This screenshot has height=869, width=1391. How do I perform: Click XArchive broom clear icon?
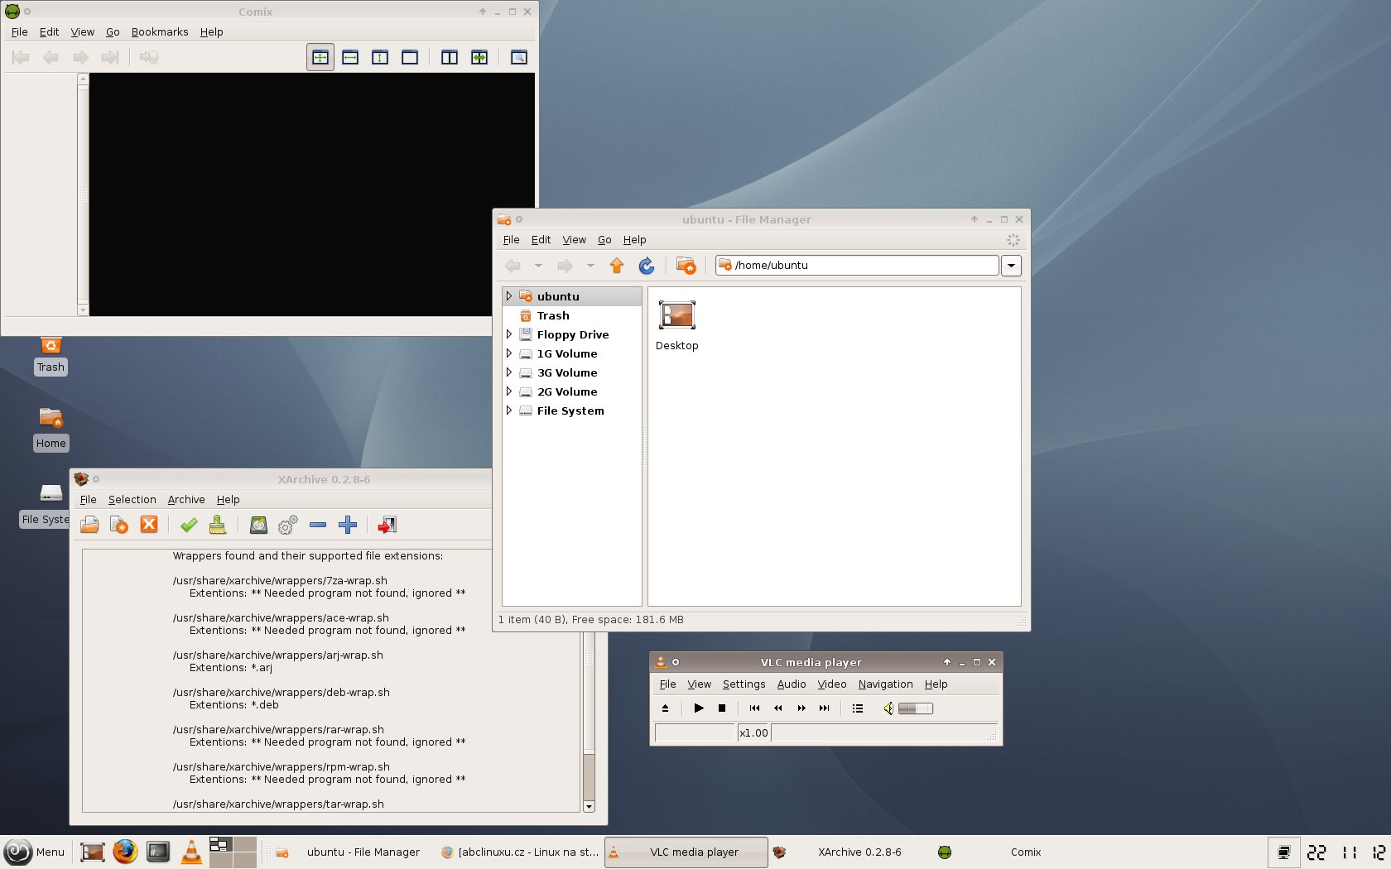(x=218, y=525)
